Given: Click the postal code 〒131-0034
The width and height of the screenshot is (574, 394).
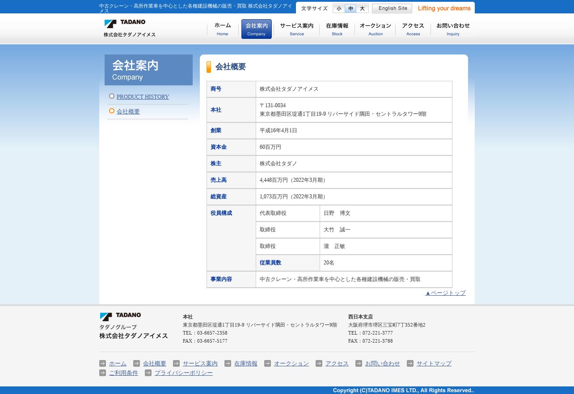Looking at the screenshot, I should pos(273,105).
